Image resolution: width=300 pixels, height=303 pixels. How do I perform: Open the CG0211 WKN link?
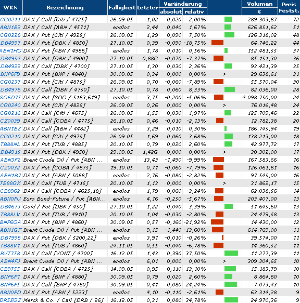pos(10,20)
